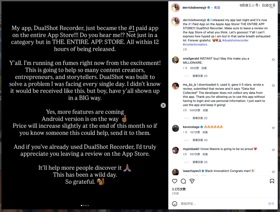Open the emoji picker in the comment box
280x212 pixels.
click(x=175, y=204)
